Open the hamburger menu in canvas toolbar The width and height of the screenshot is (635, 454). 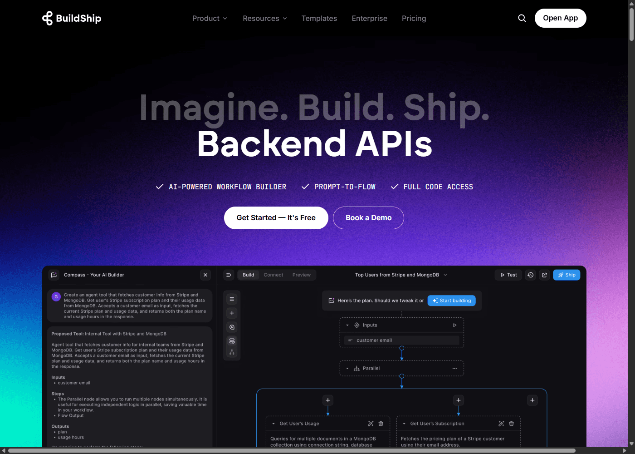[232, 299]
